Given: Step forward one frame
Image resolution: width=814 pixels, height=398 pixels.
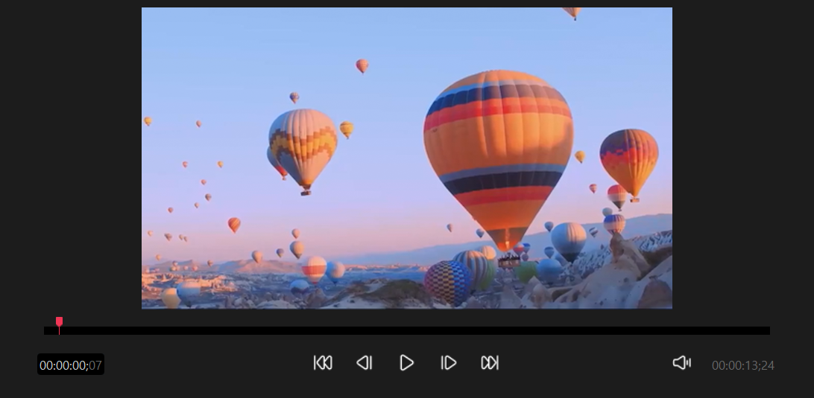Looking at the screenshot, I should coord(448,363).
